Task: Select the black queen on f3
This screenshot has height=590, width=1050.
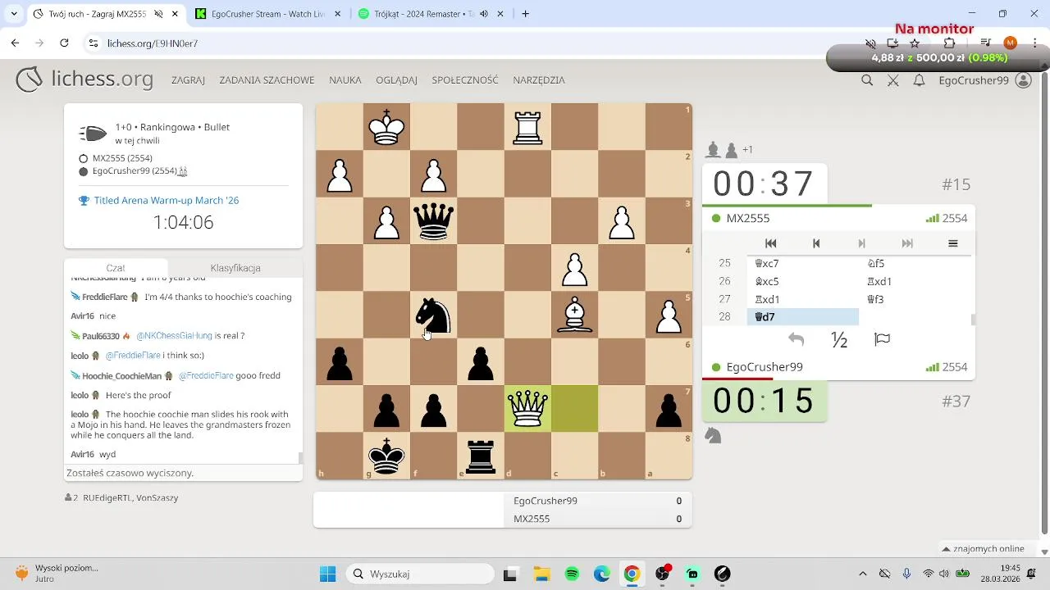Action: pyautogui.click(x=433, y=220)
